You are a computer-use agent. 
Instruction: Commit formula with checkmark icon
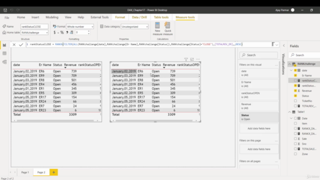[x=21, y=44]
